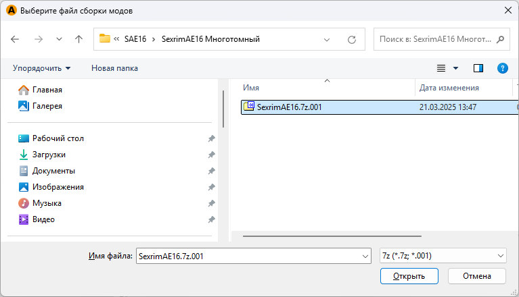Screen dimensions: 519x297
Task: Open Документы in the navigation pane
Action: click(x=53, y=171)
